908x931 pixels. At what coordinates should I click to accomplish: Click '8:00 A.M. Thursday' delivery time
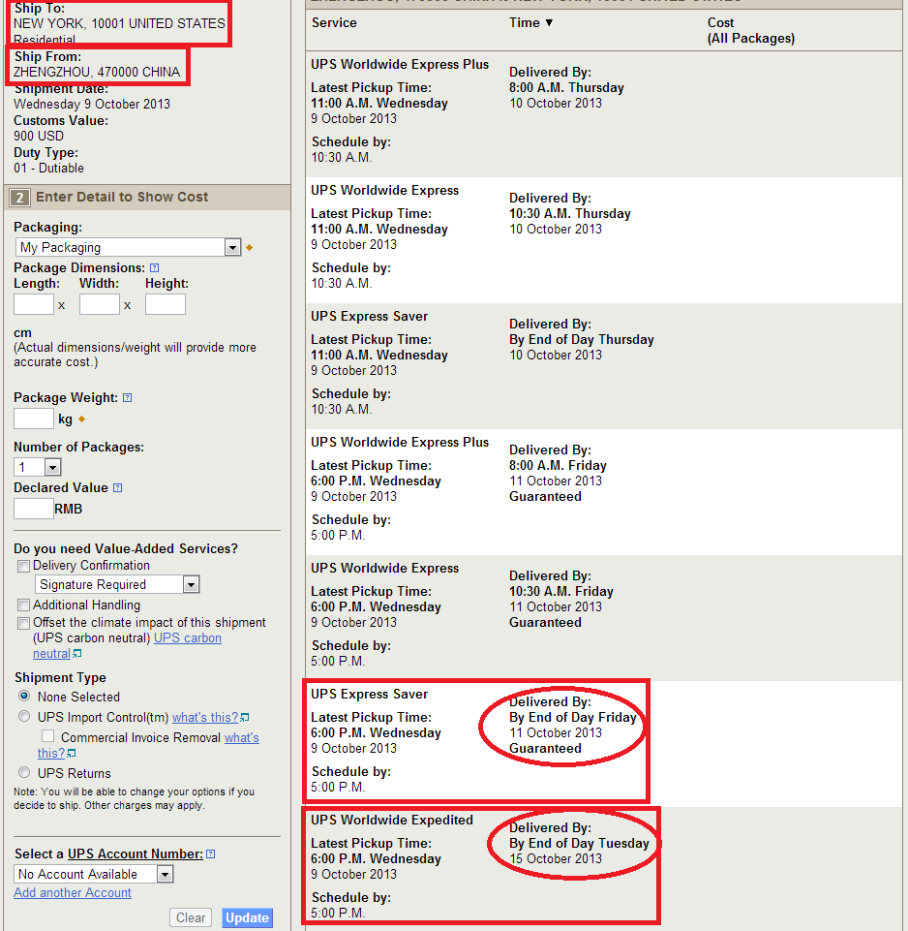566,88
